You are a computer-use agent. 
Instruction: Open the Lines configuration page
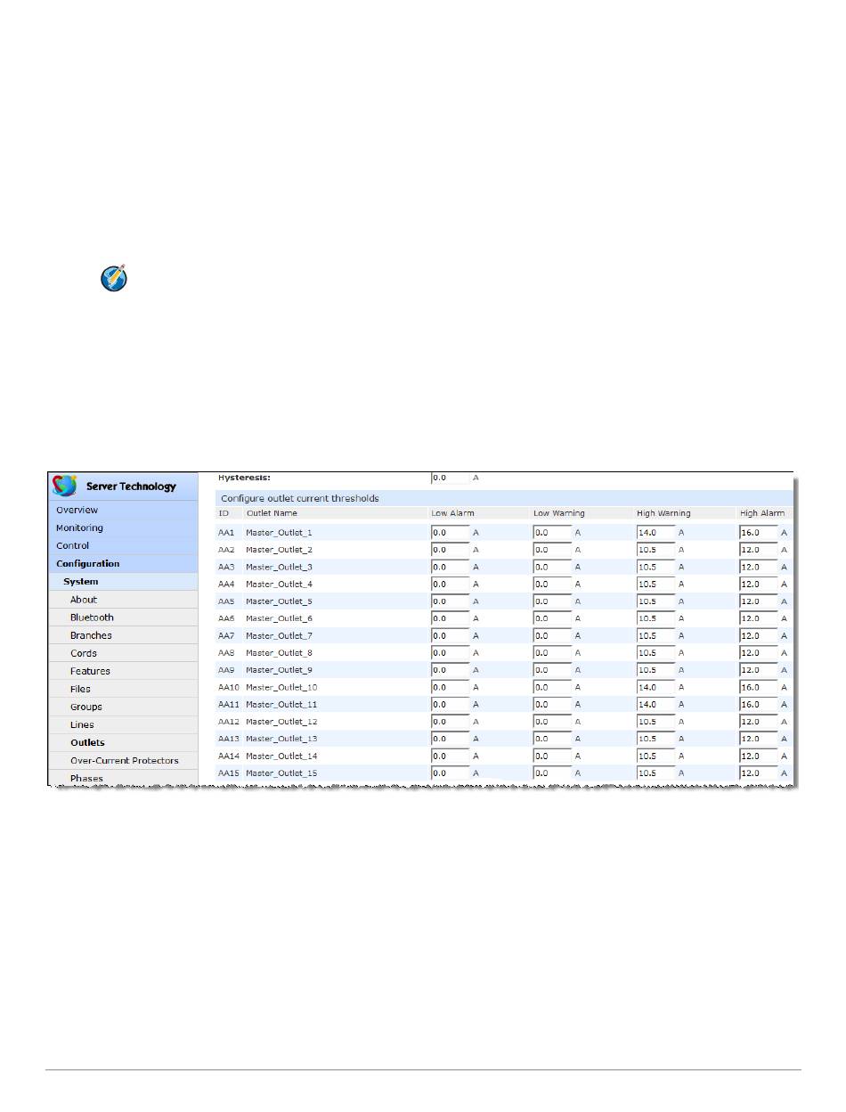point(125,724)
